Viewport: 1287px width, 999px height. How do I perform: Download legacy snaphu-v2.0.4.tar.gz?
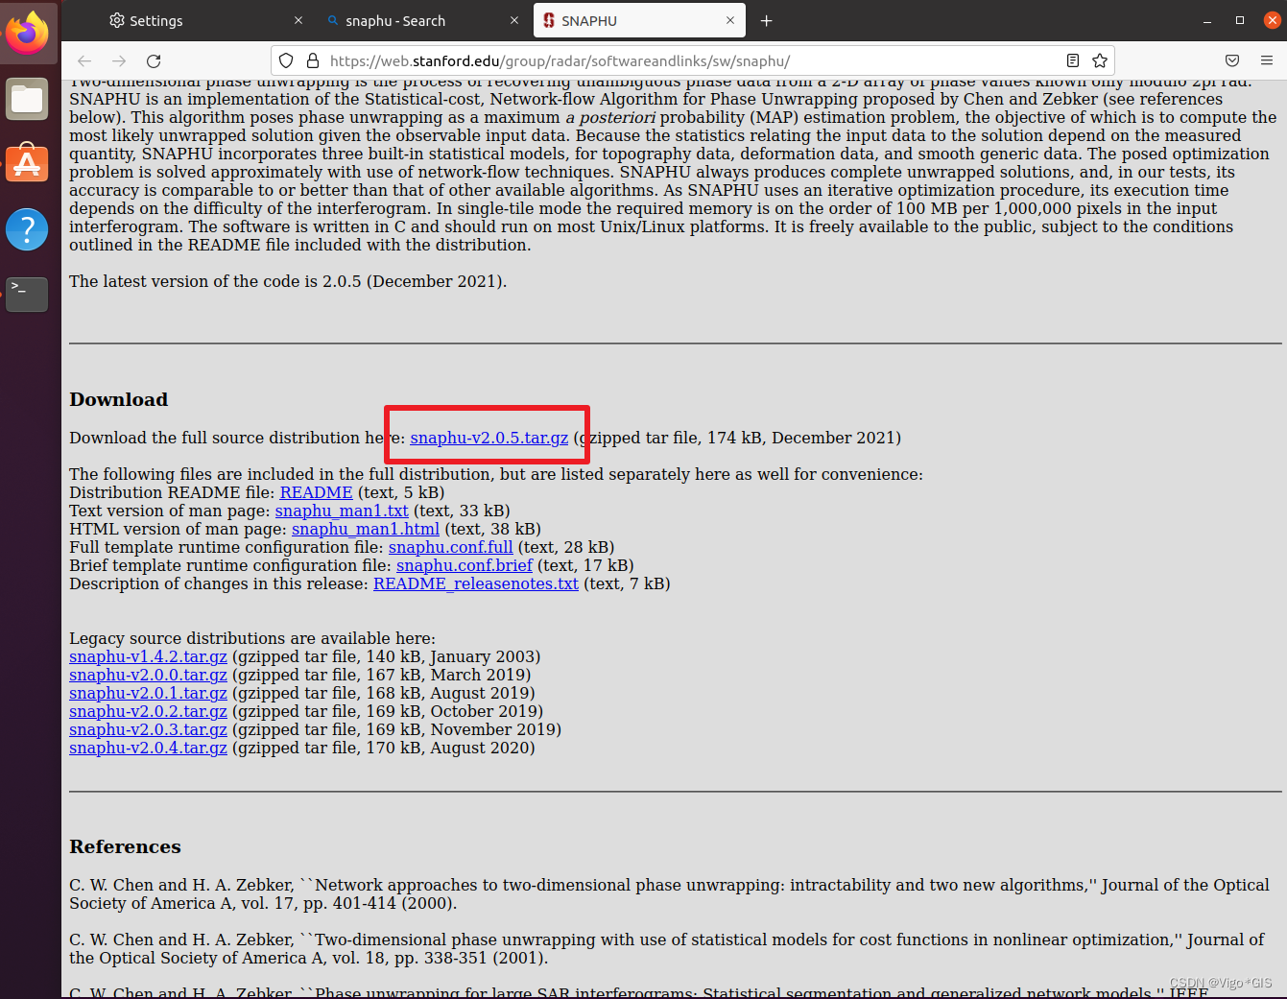click(148, 748)
